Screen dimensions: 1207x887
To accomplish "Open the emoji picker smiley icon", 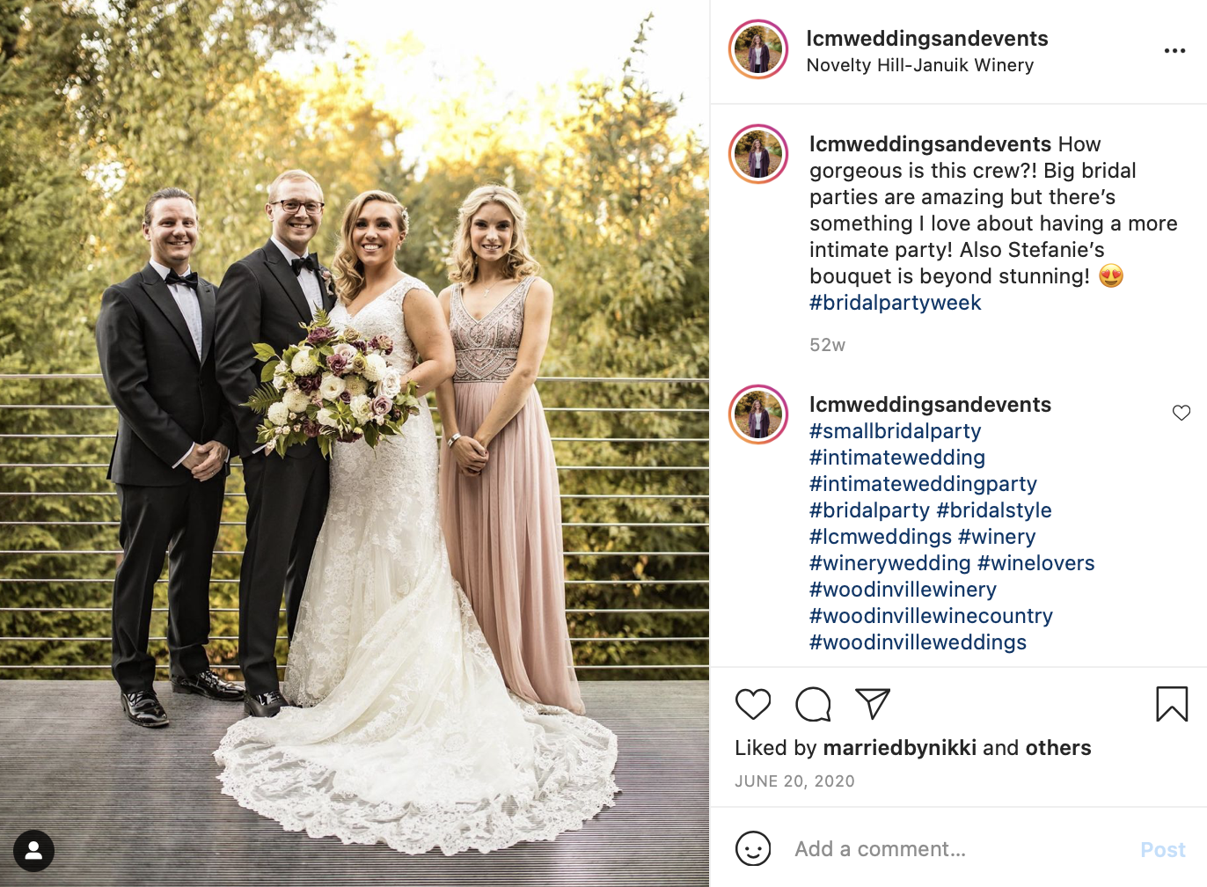I will (753, 849).
